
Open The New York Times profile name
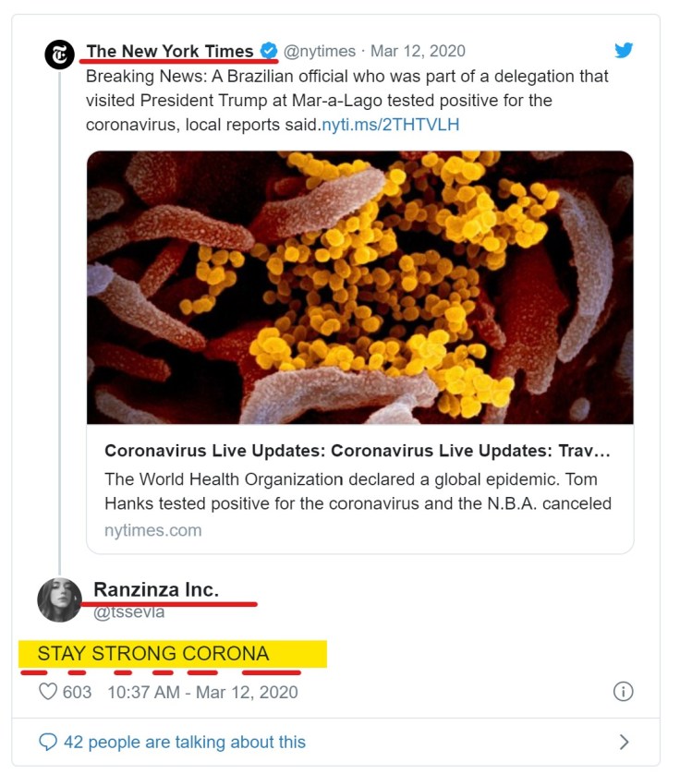click(x=170, y=52)
